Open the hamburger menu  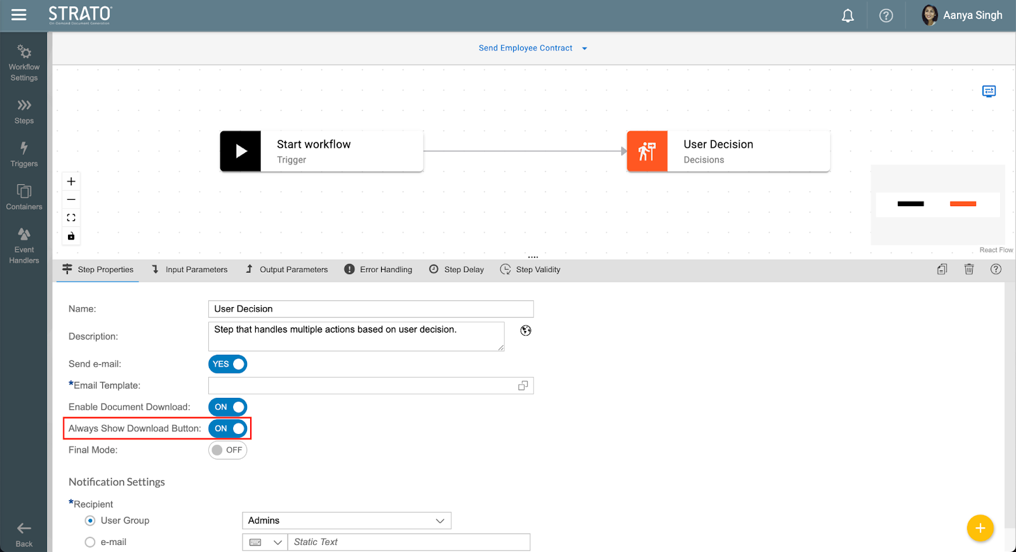click(19, 15)
